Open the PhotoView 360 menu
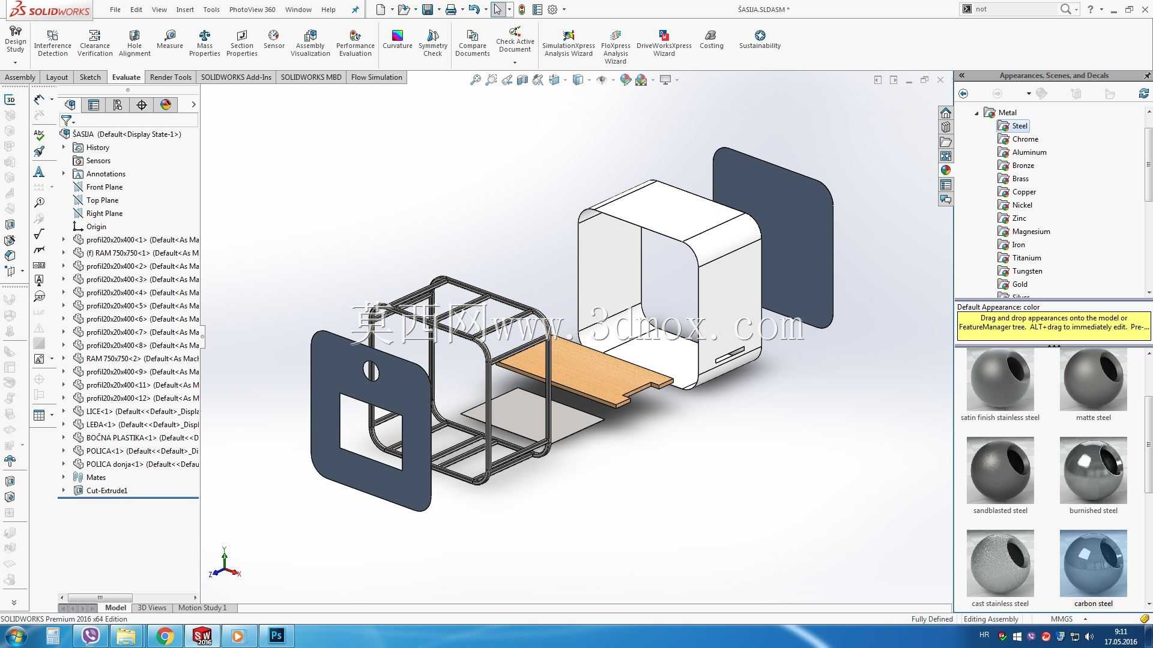Screen dimensions: 1153x648 (252, 10)
